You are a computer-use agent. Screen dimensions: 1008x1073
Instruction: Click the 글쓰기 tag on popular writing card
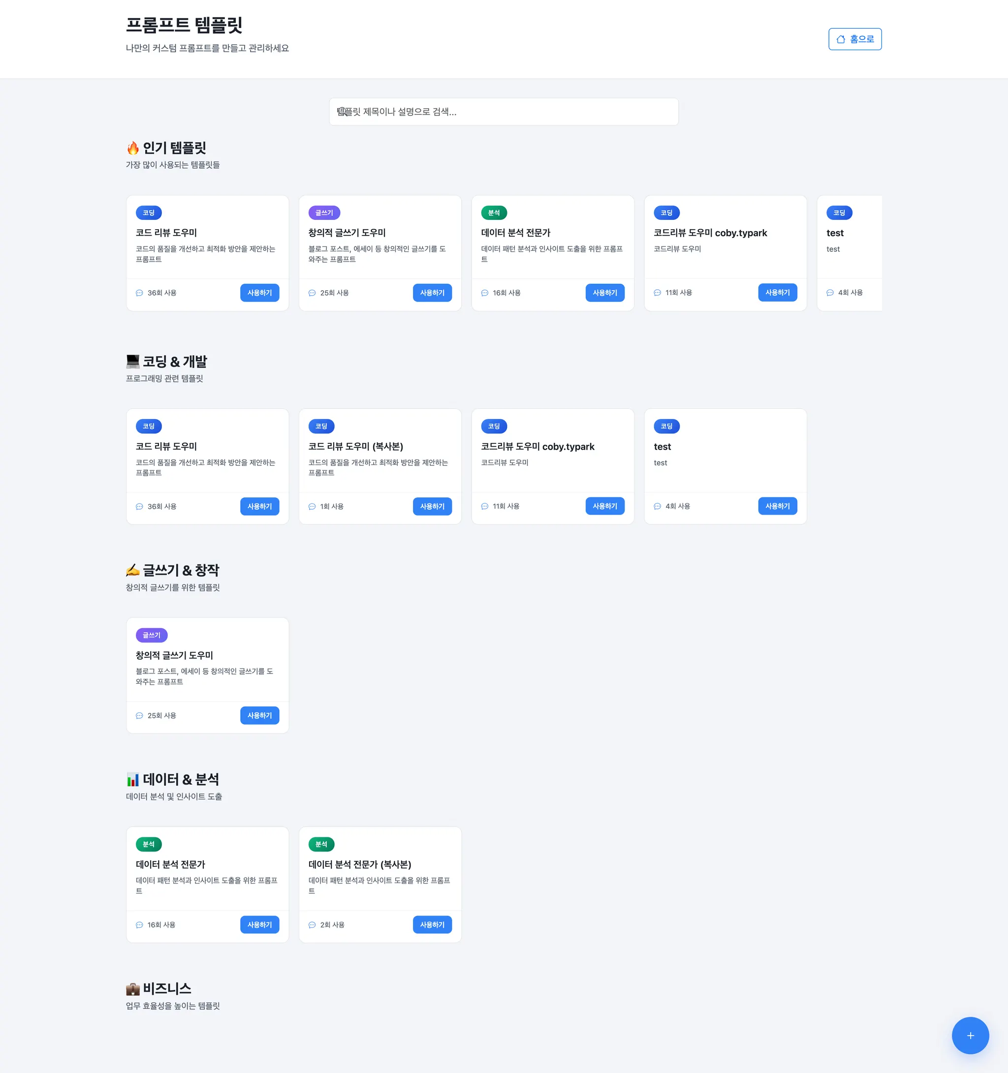pyautogui.click(x=324, y=213)
